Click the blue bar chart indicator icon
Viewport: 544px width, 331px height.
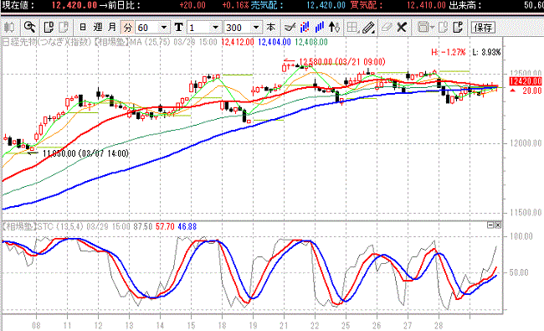click(x=319, y=27)
